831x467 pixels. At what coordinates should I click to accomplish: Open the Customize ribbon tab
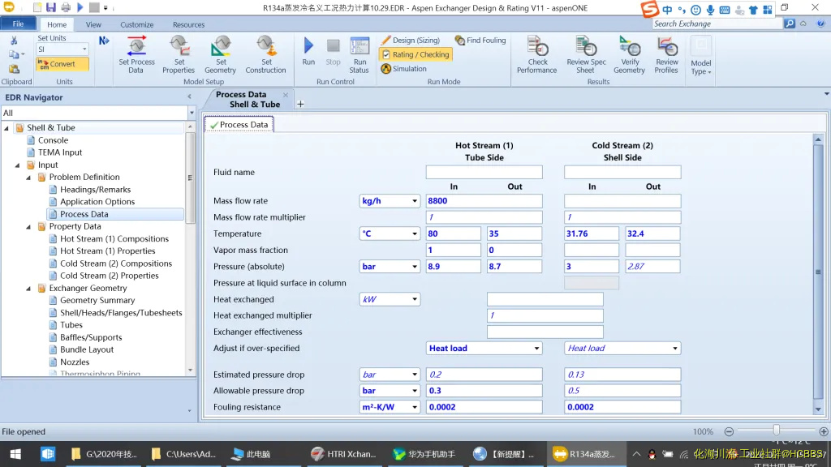[137, 24]
